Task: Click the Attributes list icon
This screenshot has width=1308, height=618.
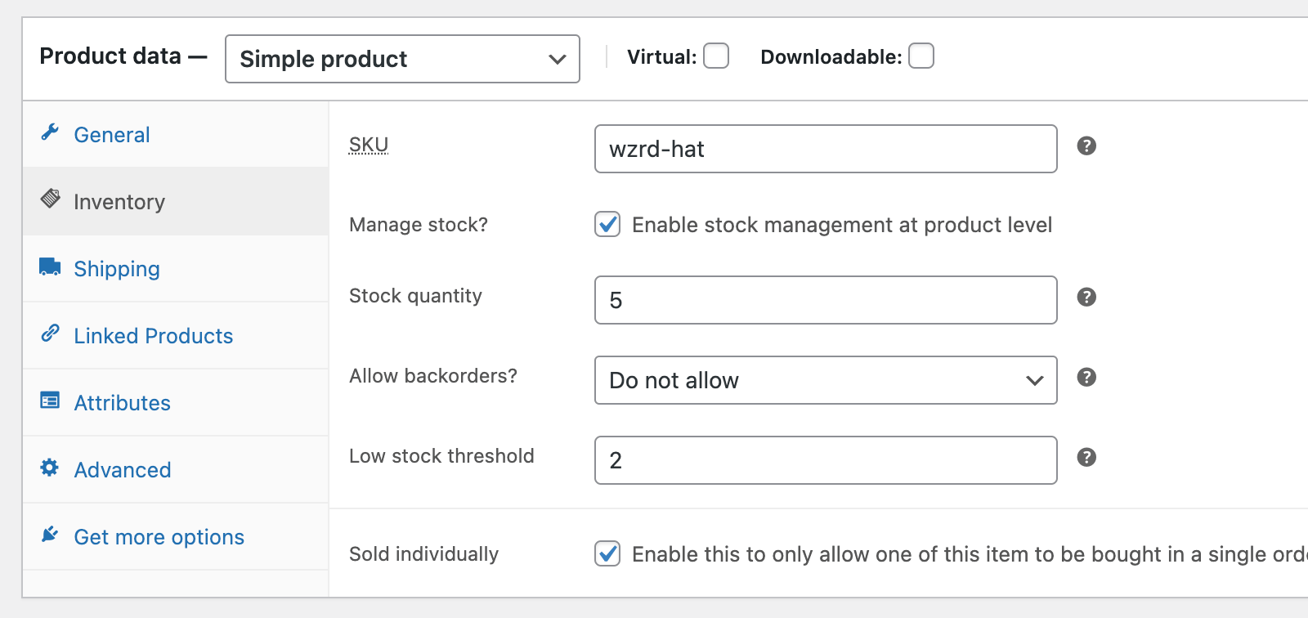Action: coord(50,401)
